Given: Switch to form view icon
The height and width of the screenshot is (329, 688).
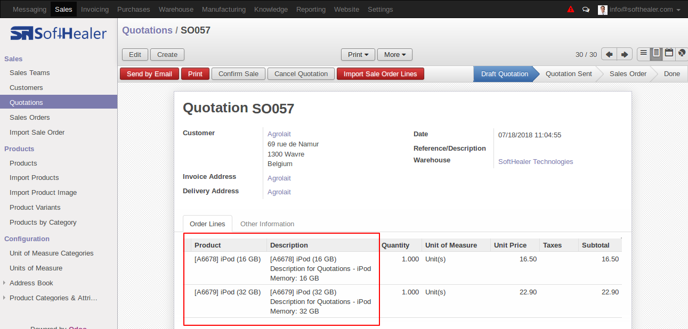Looking at the screenshot, I should (x=656, y=53).
